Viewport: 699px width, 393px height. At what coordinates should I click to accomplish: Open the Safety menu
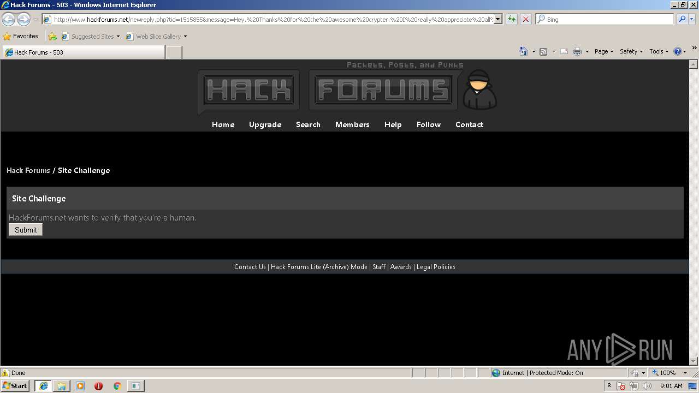coord(631,51)
